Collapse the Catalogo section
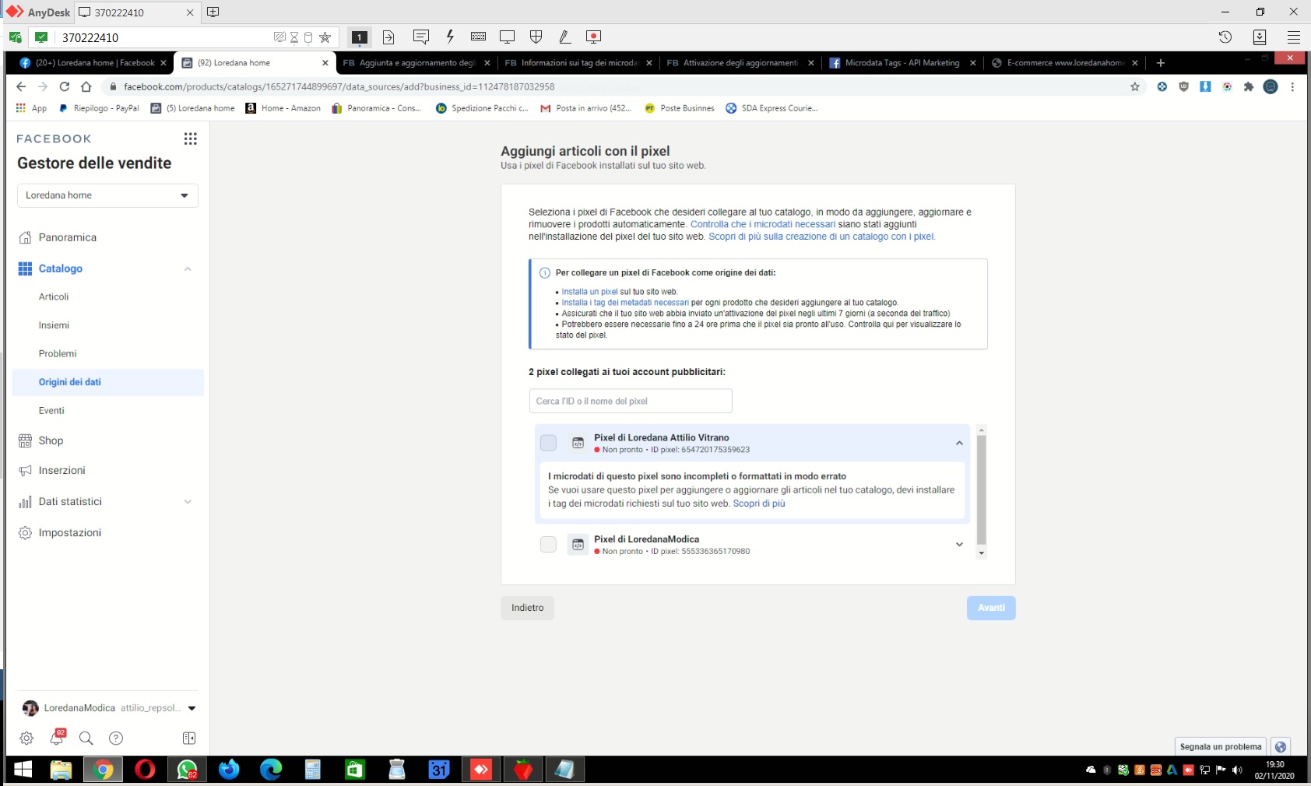This screenshot has height=786, width=1311. pos(188,268)
